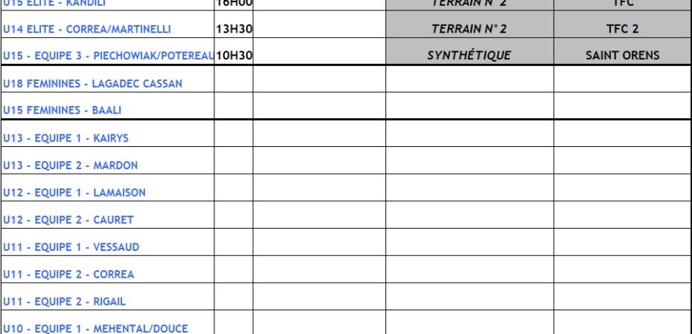692x334 pixels.
Task: Click the U11 - EQUIPE 2 - RIGAIL cell
Action: tap(65, 301)
